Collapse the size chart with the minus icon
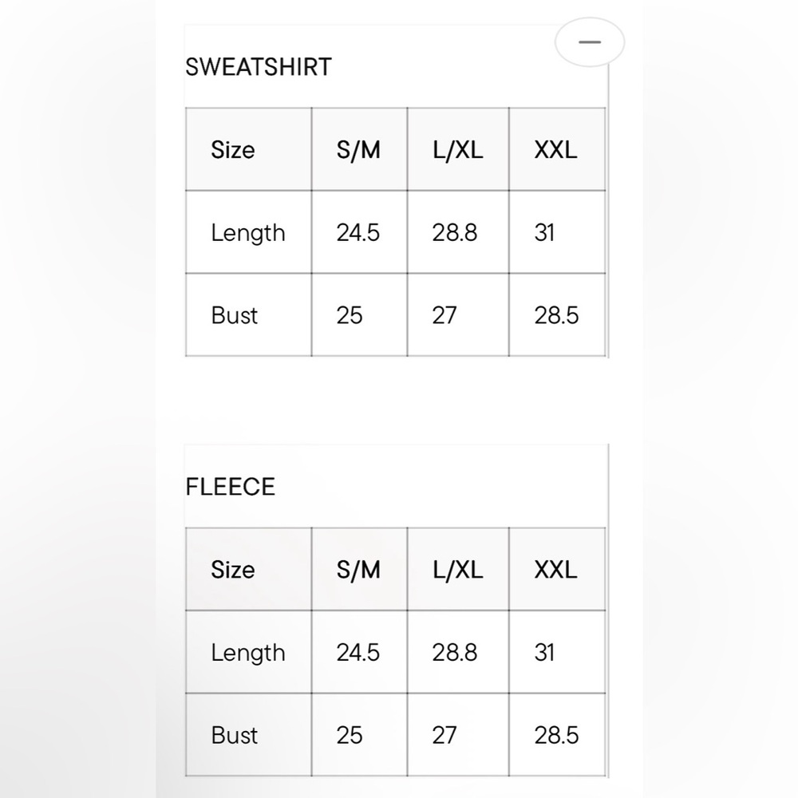This screenshot has height=798, width=798. tap(590, 42)
